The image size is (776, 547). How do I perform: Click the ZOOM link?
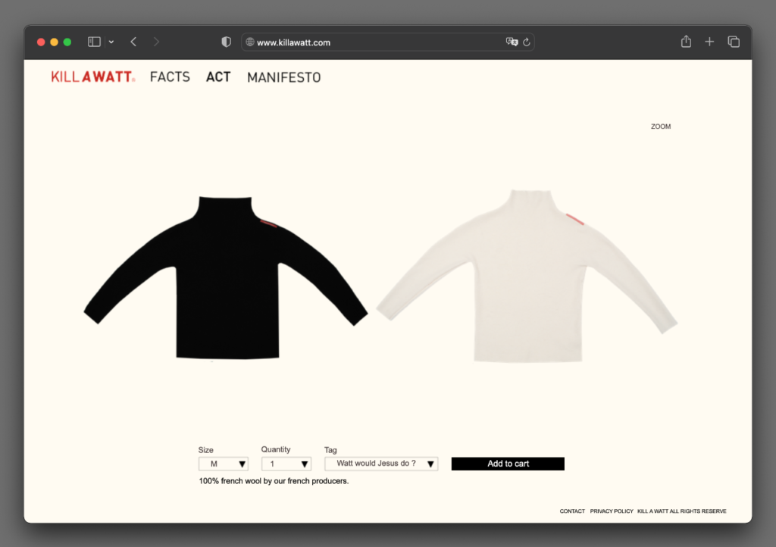point(661,127)
